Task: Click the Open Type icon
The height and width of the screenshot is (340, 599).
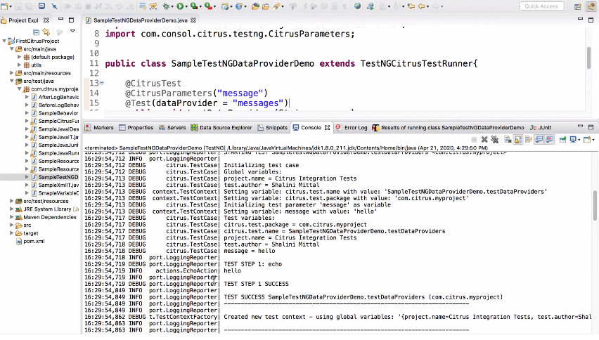Action: pos(255,6)
